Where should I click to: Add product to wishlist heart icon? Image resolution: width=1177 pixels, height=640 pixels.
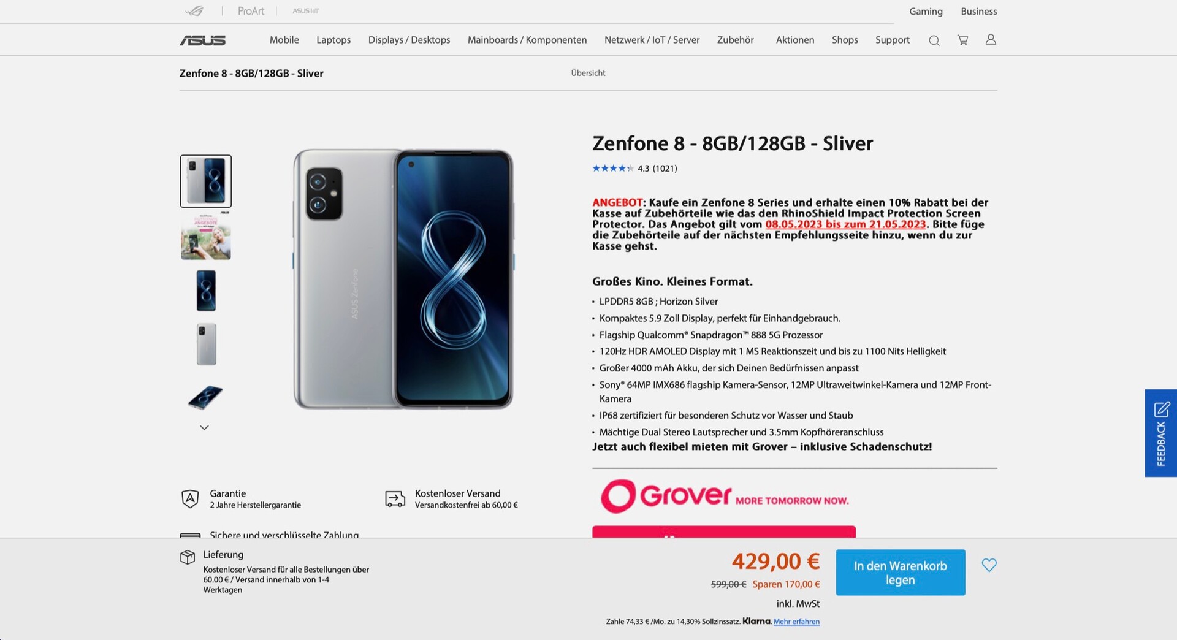pyautogui.click(x=989, y=565)
